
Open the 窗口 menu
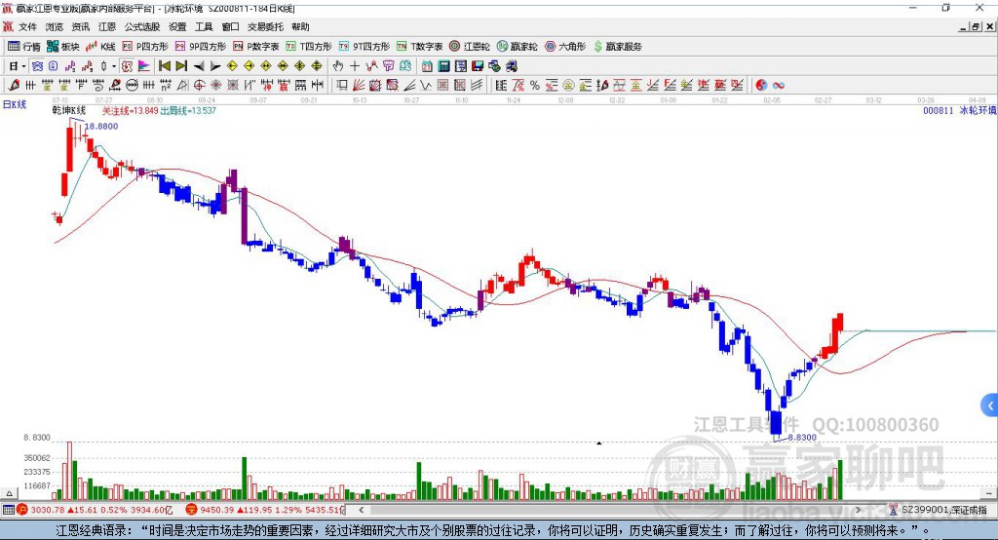(230, 26)
